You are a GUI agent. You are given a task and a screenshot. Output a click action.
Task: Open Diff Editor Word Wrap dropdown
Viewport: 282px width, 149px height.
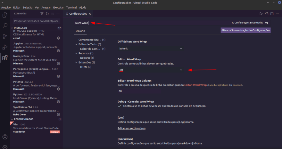[x=150, y=48]
